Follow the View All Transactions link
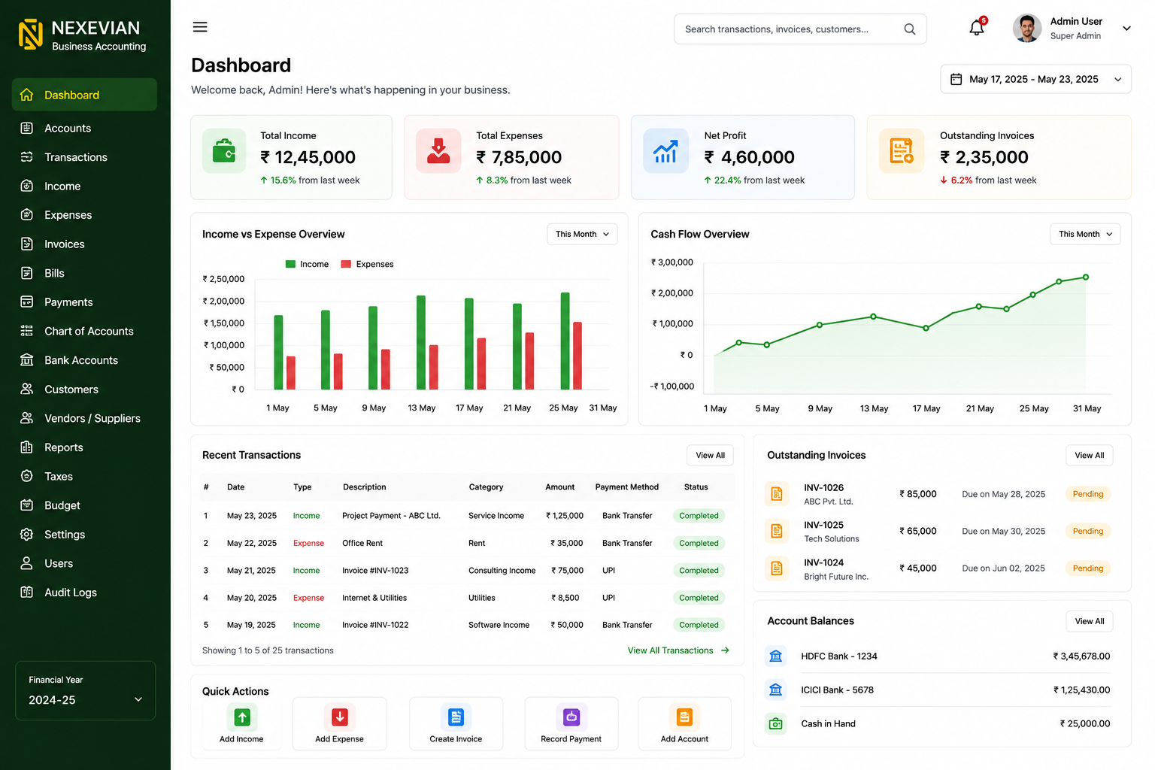The width and height of the screenshot is (1155, 770). click(x=678, y=650)
